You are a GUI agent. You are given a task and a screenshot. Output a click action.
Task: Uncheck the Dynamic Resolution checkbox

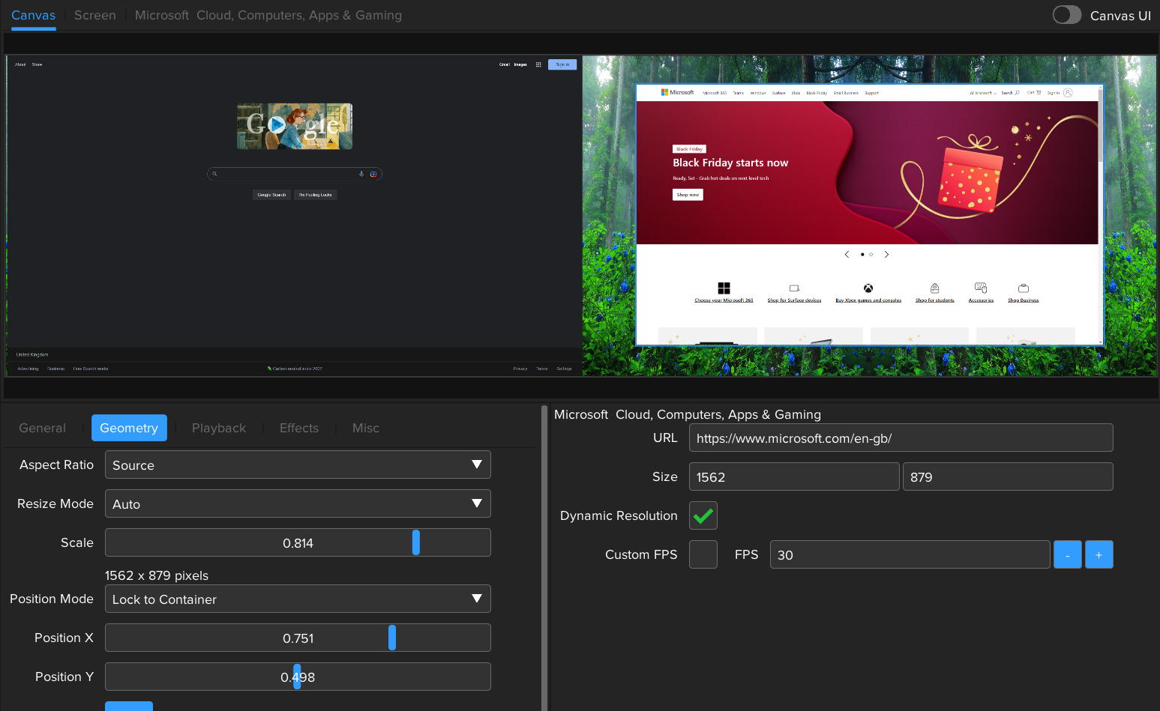click(703, 515)
